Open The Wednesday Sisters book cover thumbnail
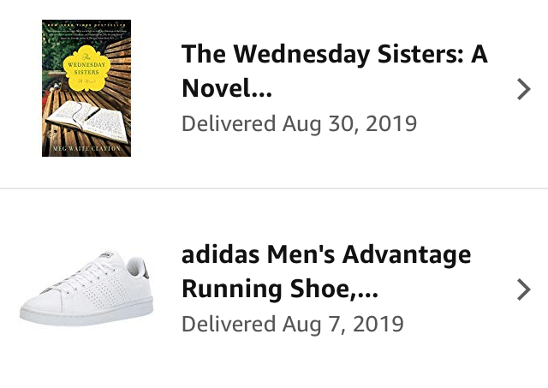Image resolution: width=548 pixels, height=388 pixels. (86, 88)
